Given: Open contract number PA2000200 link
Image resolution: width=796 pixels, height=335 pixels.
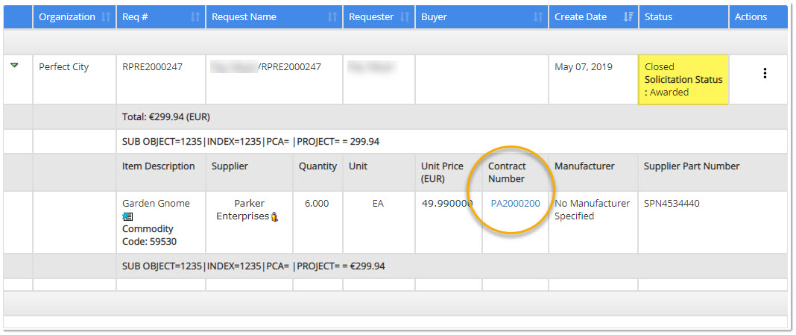Looking at the screenshot, I should tap(515, 204).
